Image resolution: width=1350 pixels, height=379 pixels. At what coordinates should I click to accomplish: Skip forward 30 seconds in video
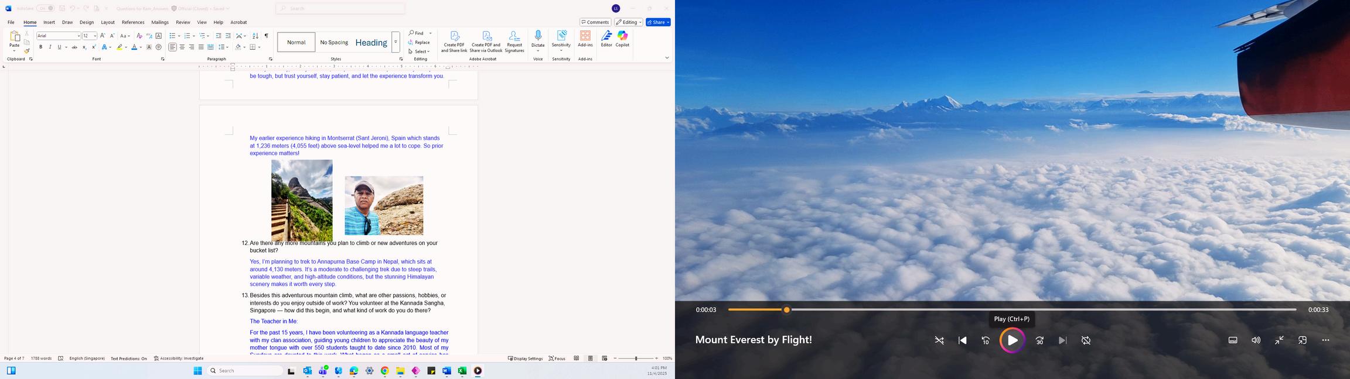(1039, 340)
